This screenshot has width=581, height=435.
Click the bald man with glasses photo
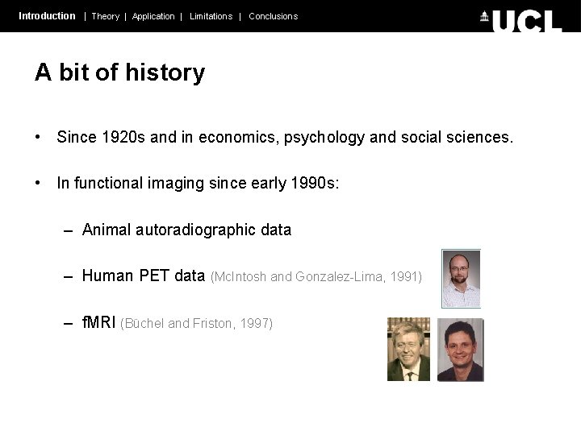coord(461,279)
